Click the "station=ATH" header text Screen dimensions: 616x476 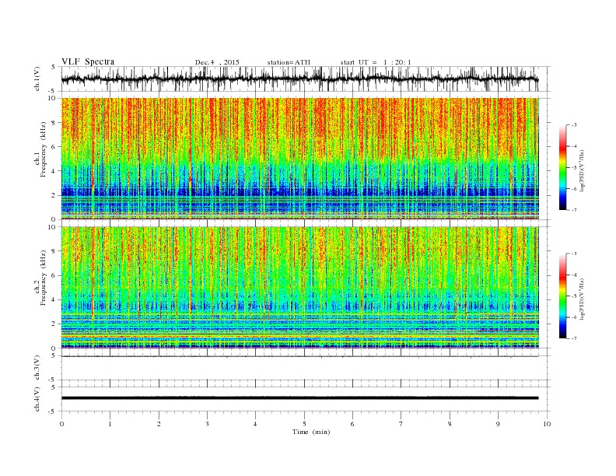289,62
